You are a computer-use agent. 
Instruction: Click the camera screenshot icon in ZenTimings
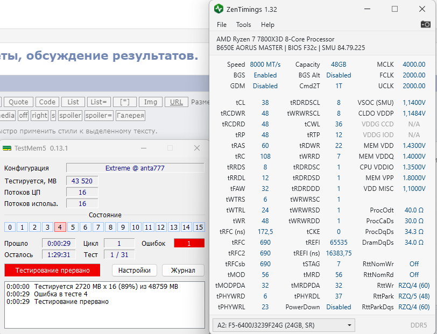click(425, 25)
